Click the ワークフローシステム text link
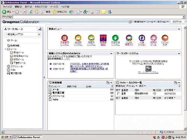Viewport: 187px width, 140px height. point(148,73)
